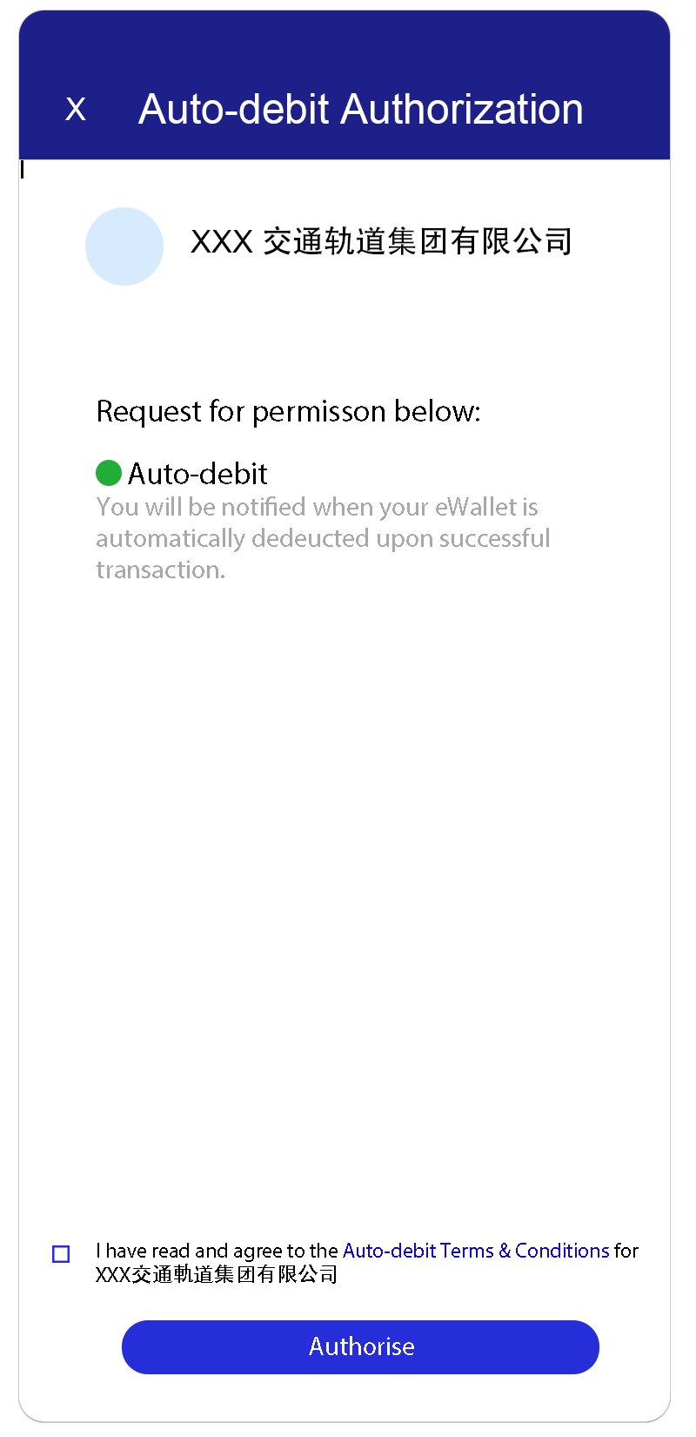Tick the terms agreement checkbox

tap(61, 1254)
